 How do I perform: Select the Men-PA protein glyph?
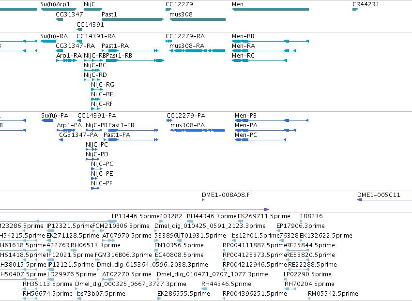click(265, 130)
